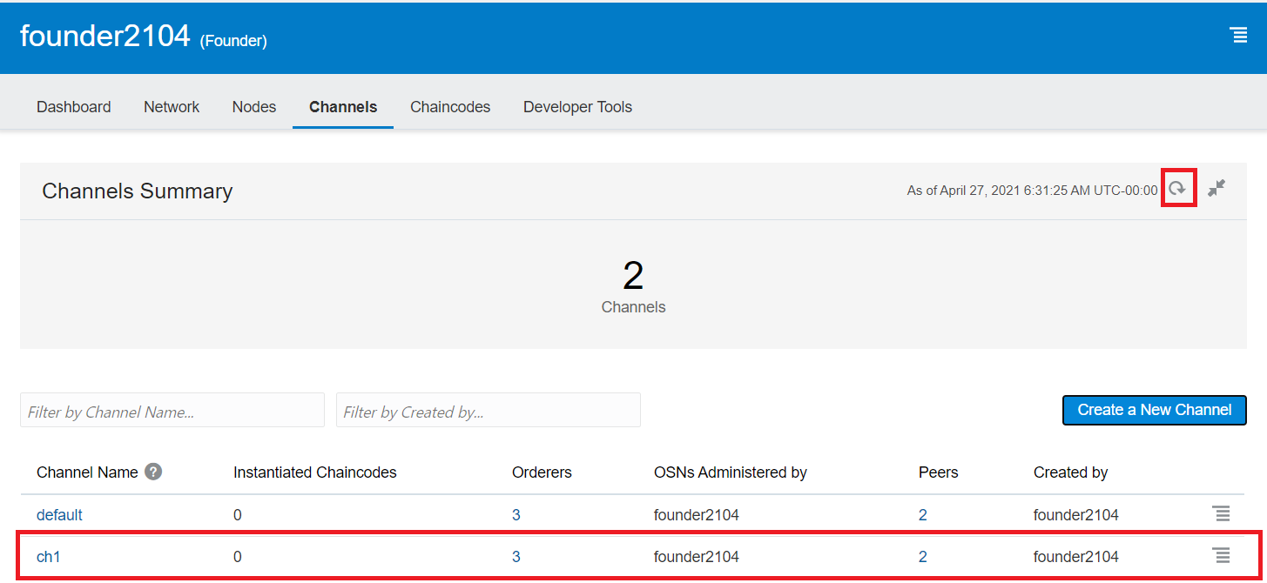
Task: Open the default channel's actions menu
Action: pos(1222,513)
